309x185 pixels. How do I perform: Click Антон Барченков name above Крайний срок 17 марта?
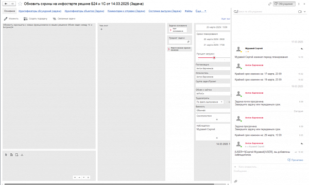coord(254,65)
